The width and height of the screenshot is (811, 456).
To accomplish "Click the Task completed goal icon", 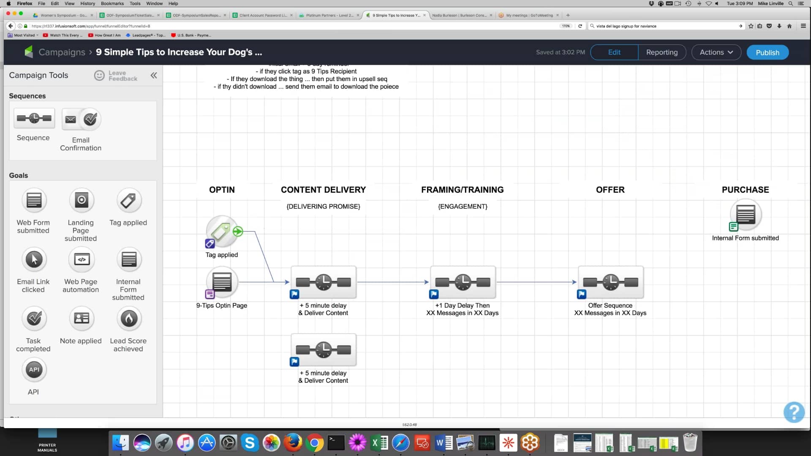I will [x=34, y=319].
